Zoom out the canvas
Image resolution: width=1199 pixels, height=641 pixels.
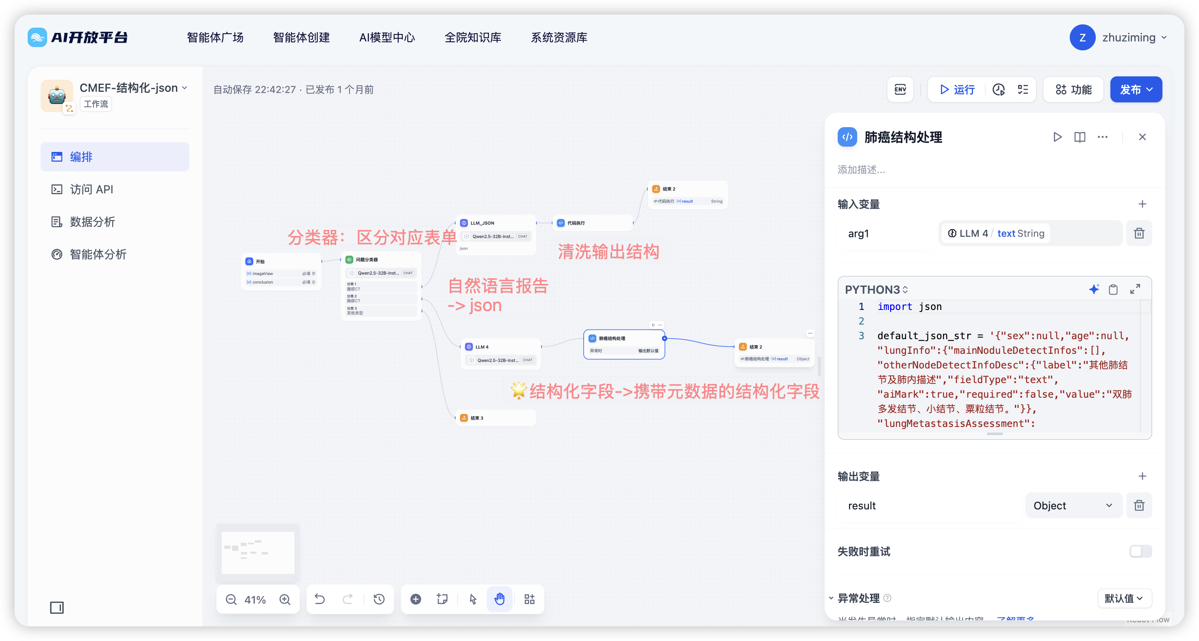coord(231,599)
